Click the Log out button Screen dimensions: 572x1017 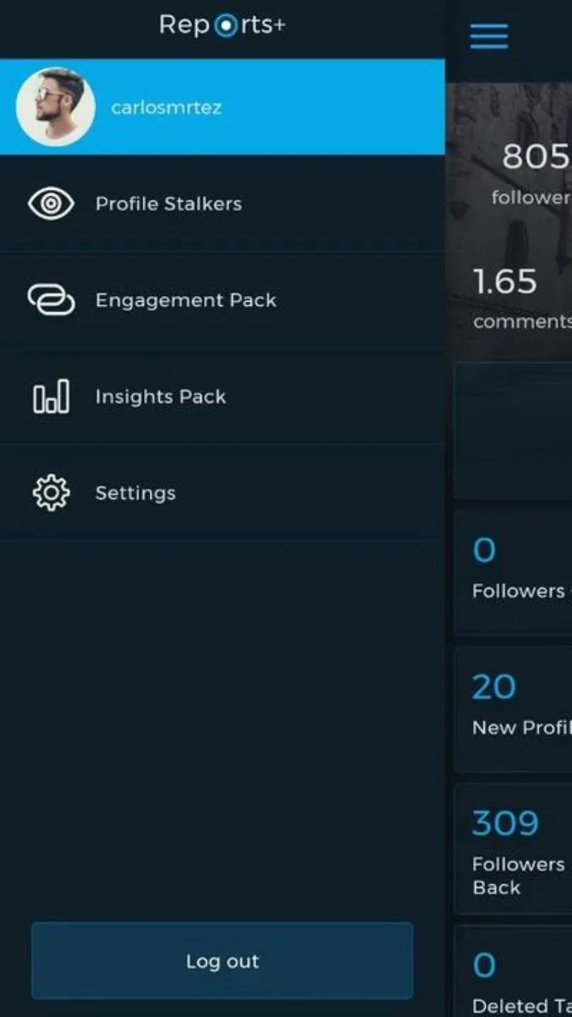(222, 961)
